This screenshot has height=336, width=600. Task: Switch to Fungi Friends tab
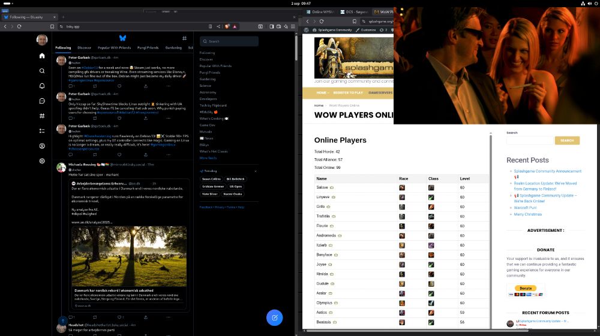pyautogui.click(x=148, y=48)
